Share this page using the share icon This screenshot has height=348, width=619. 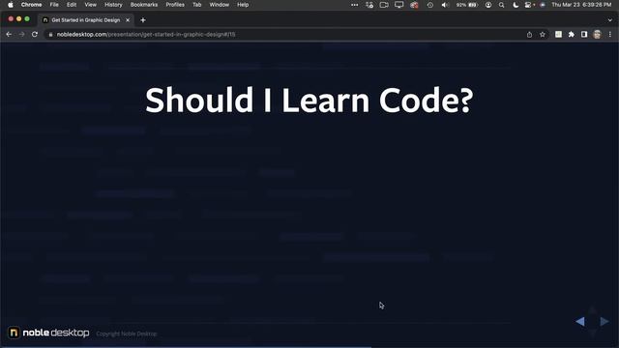pos(529,35)
